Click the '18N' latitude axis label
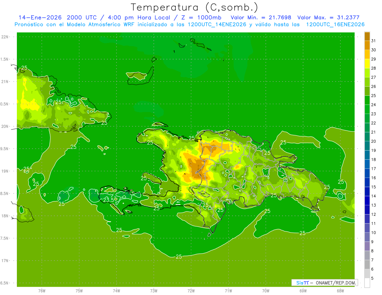This screenshot has width=382, height=295. click(x=5, y=216)
